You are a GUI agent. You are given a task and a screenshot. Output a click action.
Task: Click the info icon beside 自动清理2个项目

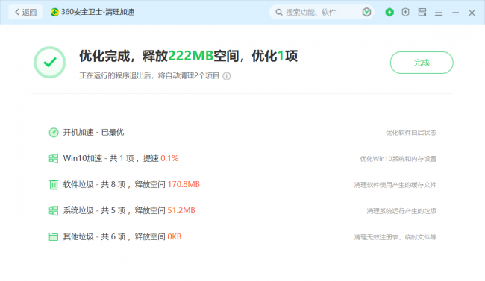coord(227,76)
